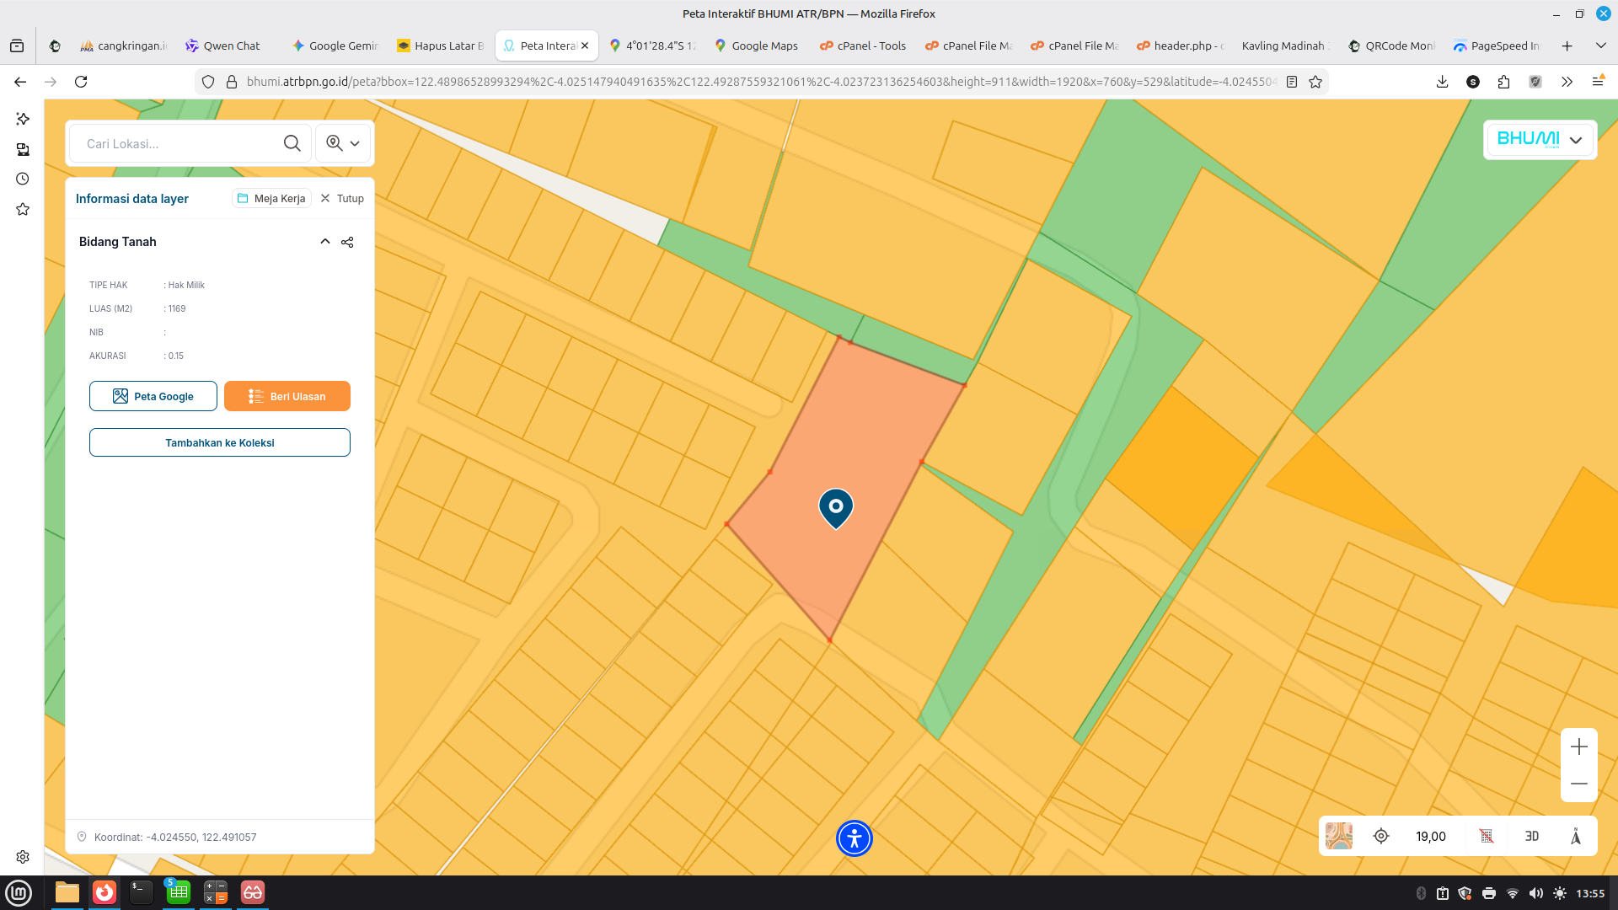Image resolution: width=1618 pixels, height=910 pixels.
Task: Click the share icon beside Bidang Tanah
Action: click(x=347, y=242)
